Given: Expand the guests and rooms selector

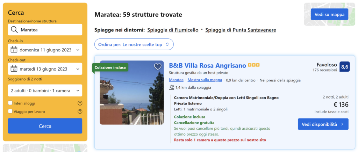Looking at the screenshot, I should [45, 91].
